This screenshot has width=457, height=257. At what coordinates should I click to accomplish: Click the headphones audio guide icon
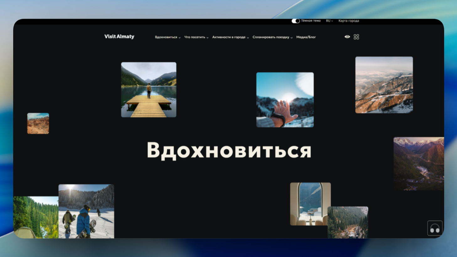tap(435, 228)
